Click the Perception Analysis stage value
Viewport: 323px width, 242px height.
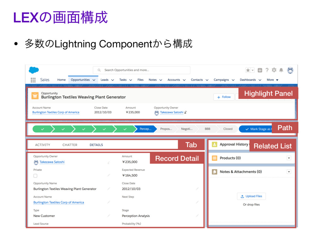136,216
